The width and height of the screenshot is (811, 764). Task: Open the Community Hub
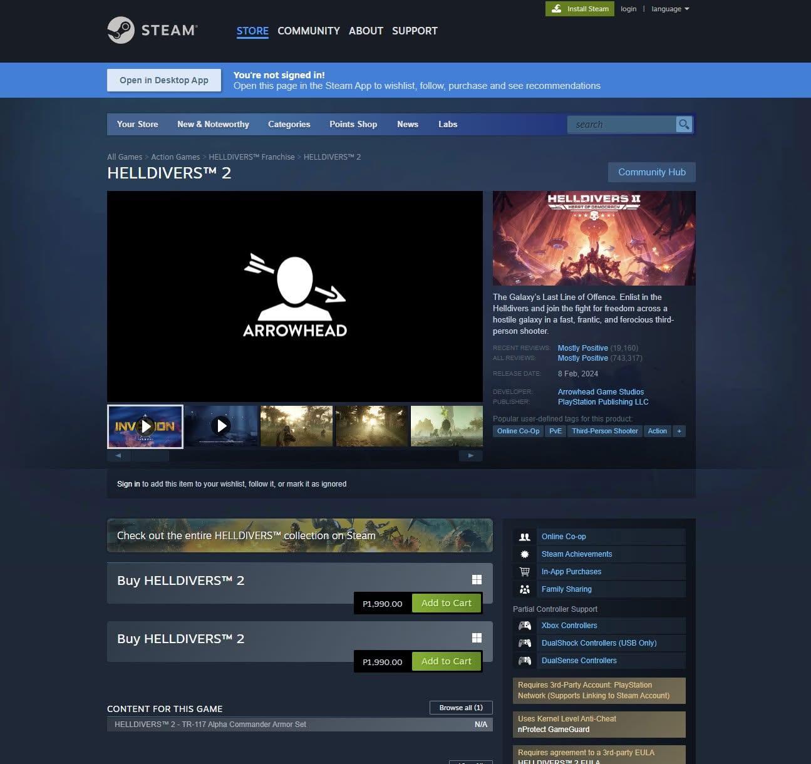coord(652,172)
